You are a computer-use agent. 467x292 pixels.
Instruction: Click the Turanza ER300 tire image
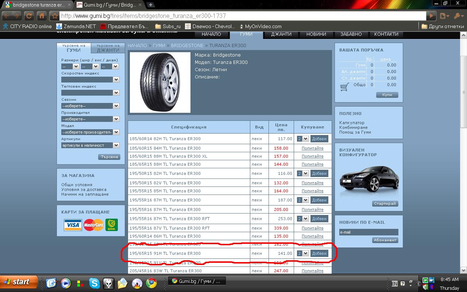[x=160, y=82]
